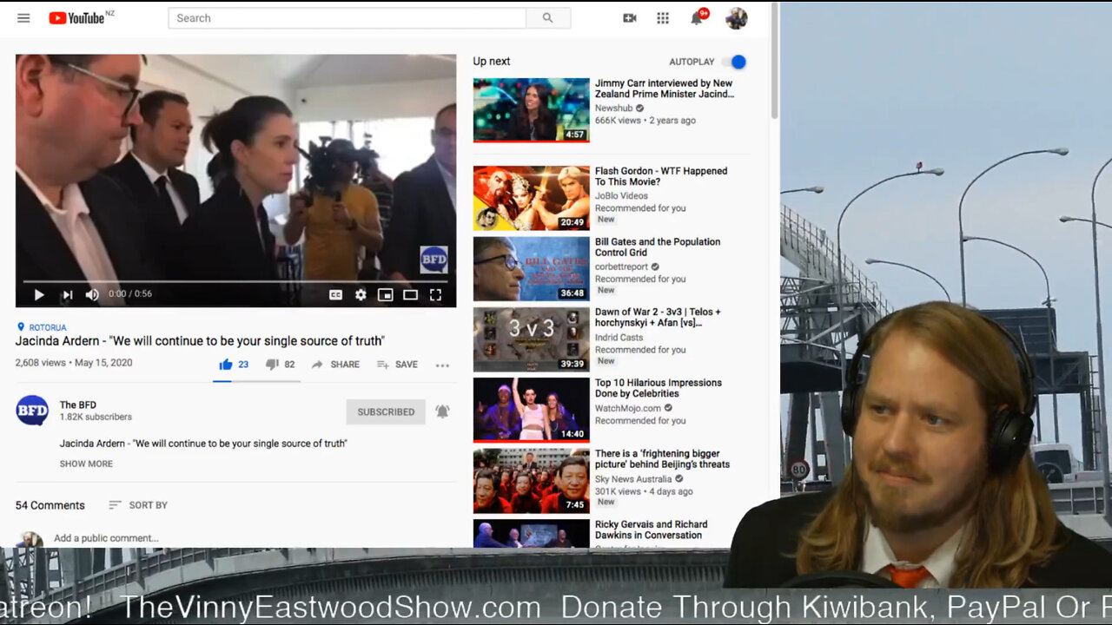Open Flash Gordon WTF Happened thumbnail

(531, 198)
